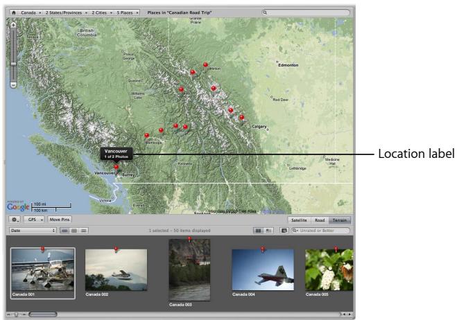Image resolution: width=457 pixels, height=320 pixels.
Task: Click the Filter HUD camera button
Action: coord(284,231)
